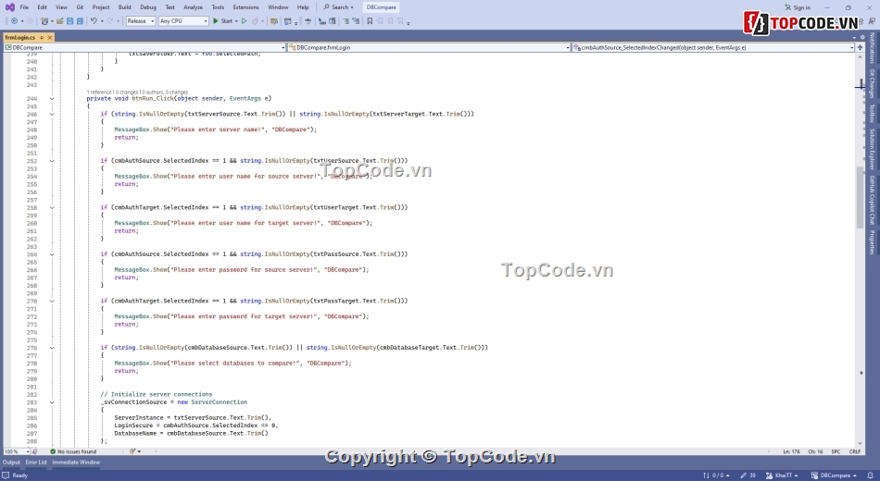Open the DBCompare.frmLogin type dropdown
The width and height of the screenshot is (880, 481).
429,48
